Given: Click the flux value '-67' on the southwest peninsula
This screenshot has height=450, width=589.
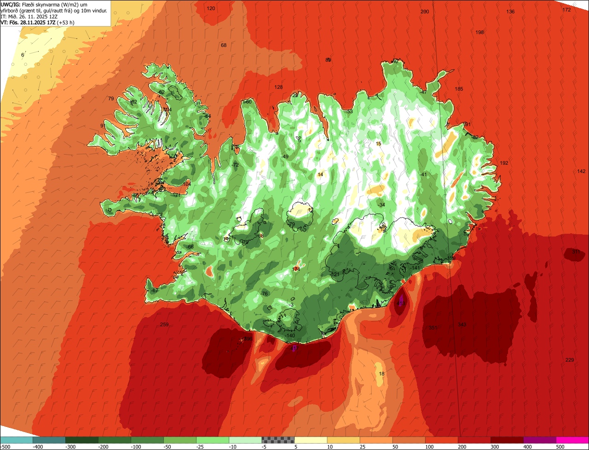Looking at the screenshot, I should click(155, 290).
